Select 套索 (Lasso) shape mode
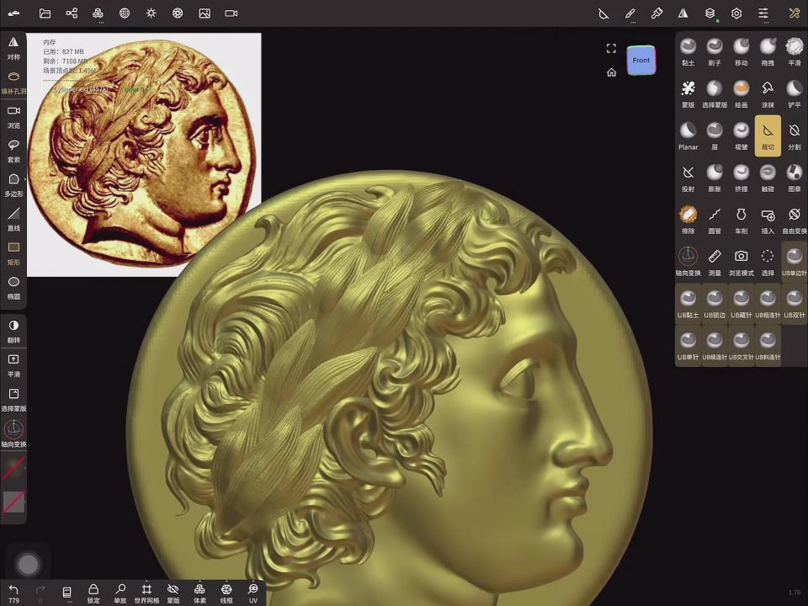This screenshot has height=606, width=808. point(13,151)
